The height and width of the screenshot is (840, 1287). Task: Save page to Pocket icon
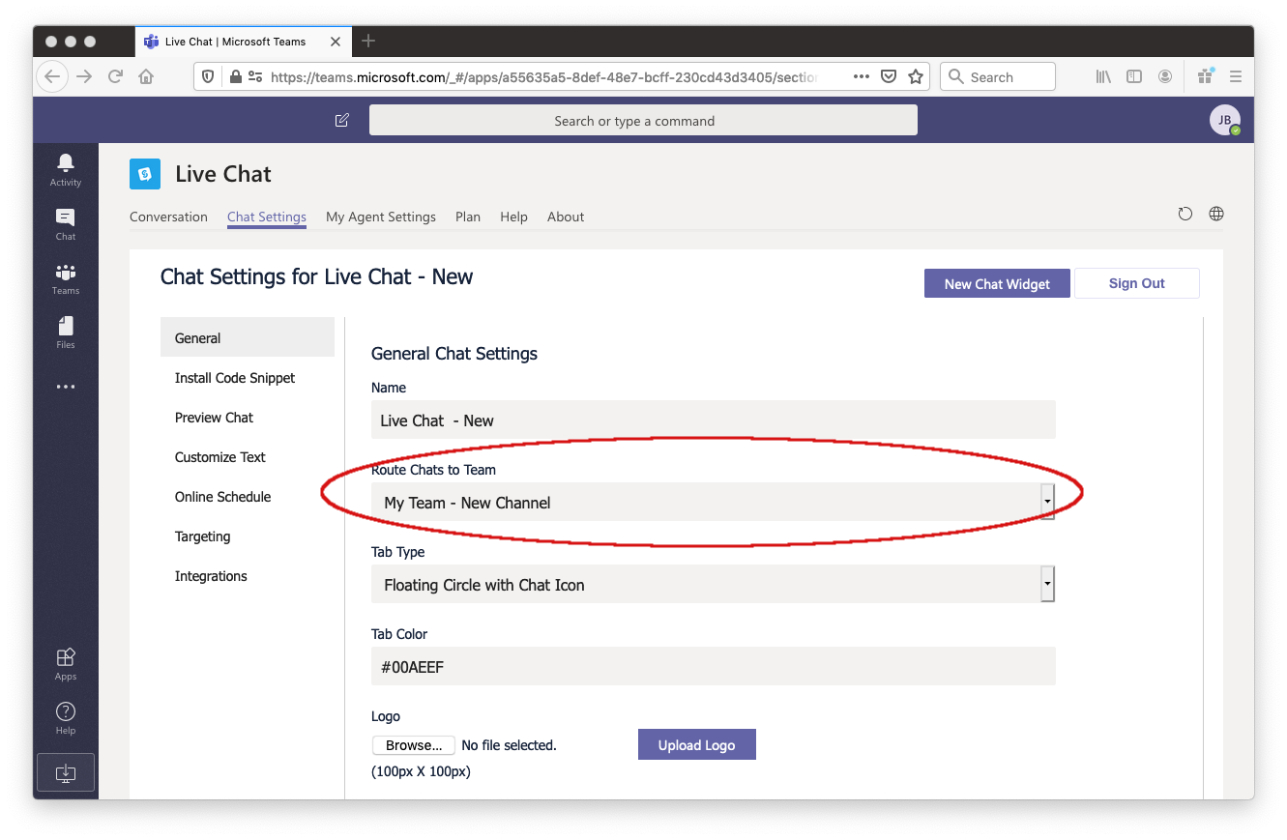click(x=889, y=76)
